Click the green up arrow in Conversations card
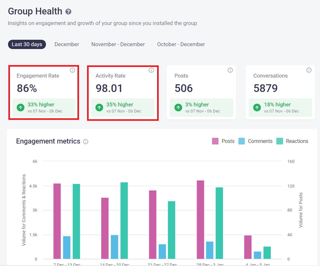 point(257,107)
